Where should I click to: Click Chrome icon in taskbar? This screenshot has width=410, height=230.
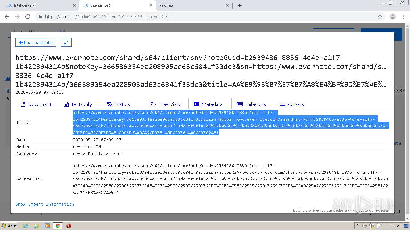pyautogui.click(x=58, y=226)
